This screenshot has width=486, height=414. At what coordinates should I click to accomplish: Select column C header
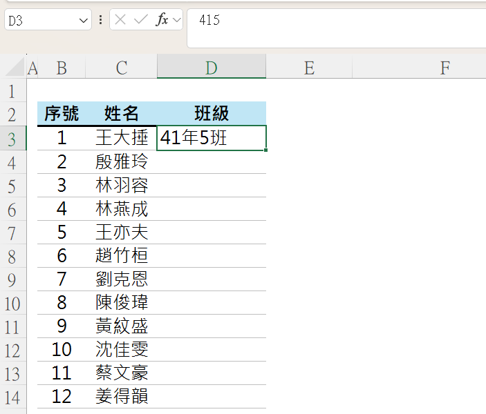click(x=121, y=66)
